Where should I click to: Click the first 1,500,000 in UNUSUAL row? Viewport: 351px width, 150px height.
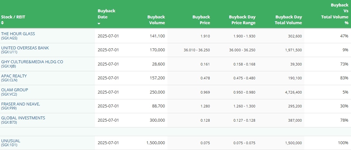156,143
